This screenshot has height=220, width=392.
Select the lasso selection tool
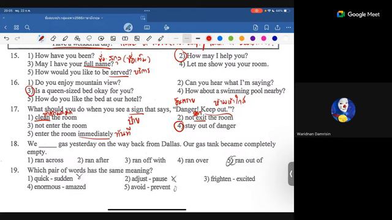point(89,38)
